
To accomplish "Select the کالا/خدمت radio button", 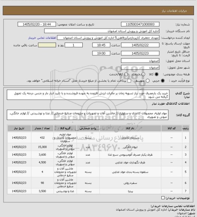I will 126,74.
